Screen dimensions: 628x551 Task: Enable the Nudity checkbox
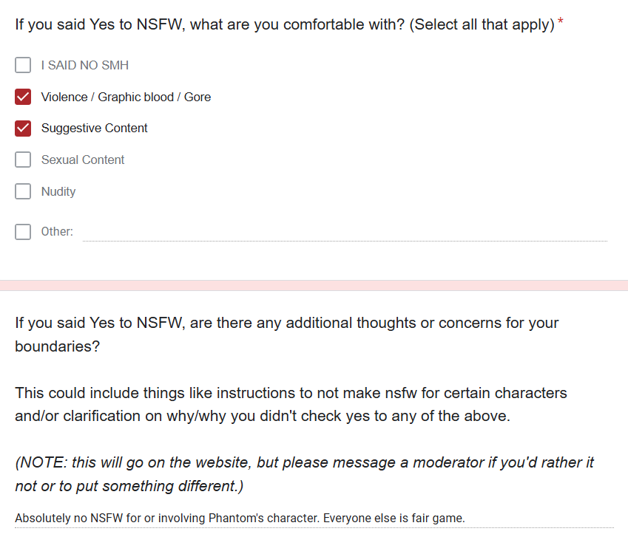click(x=23, y=191)
